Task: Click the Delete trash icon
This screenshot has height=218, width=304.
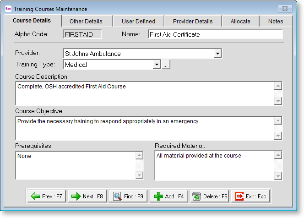Action: pyautogui.click(x=196, y=196)
